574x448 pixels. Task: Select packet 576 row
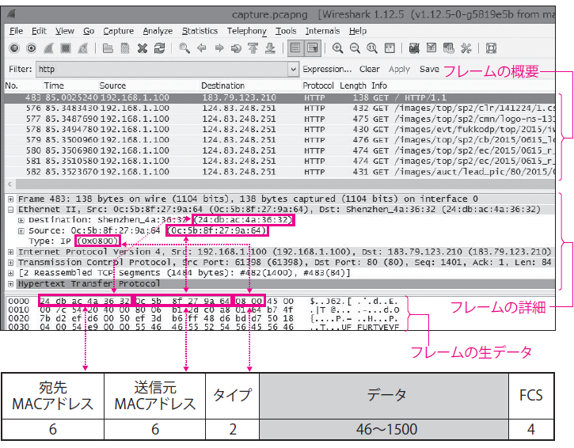pos(279,108)
